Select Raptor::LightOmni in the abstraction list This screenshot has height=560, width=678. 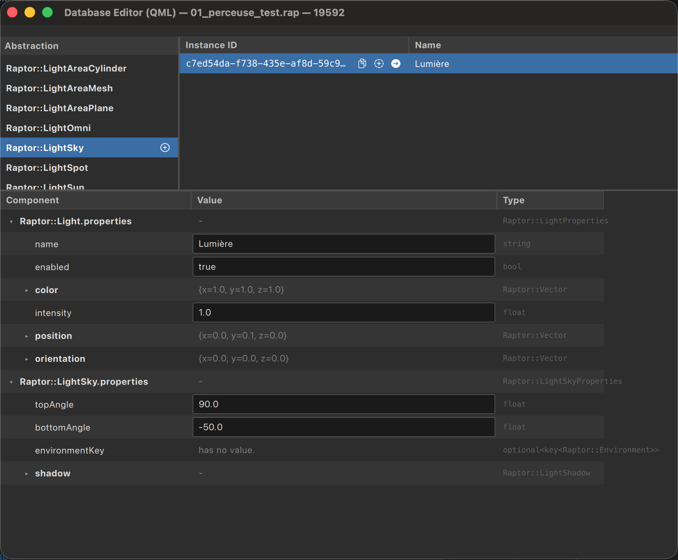point(49,128)
